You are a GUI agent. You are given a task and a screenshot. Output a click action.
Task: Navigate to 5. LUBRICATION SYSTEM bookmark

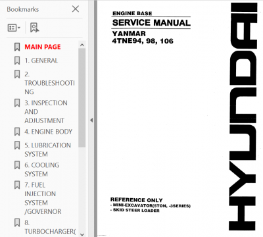pyautogui.click(x=48, y=149)
